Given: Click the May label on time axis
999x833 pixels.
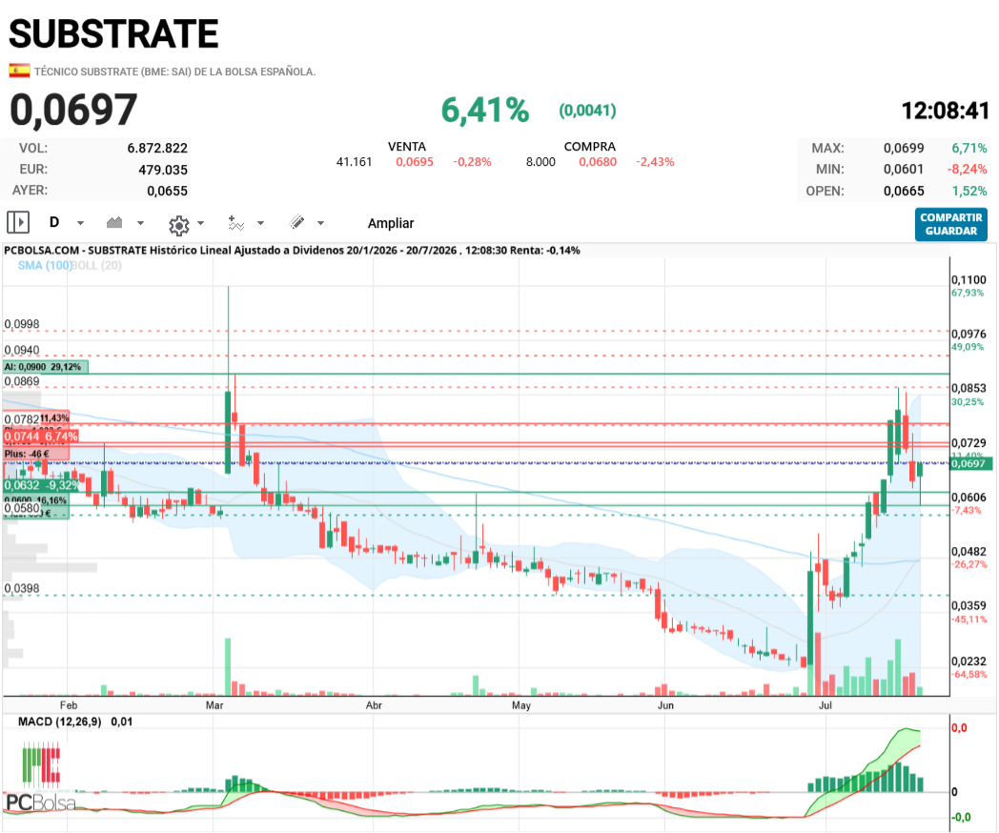Looking at the screenshot, I should click(x=521, y=705).
